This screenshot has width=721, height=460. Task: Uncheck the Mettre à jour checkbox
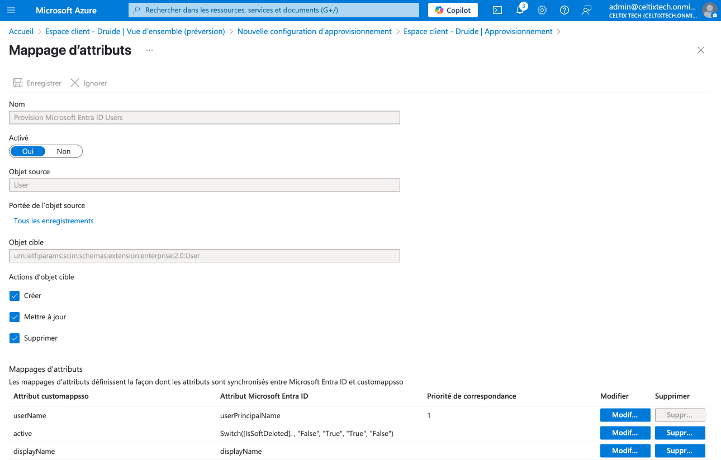[15, 317]
